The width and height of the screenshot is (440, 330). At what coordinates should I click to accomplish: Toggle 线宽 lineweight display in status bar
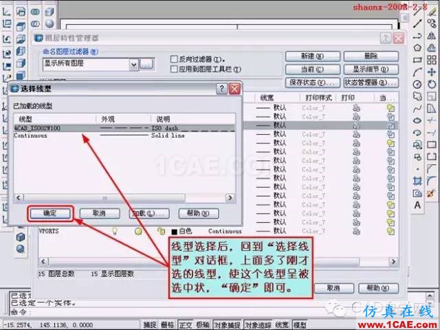tap(282, 324)
